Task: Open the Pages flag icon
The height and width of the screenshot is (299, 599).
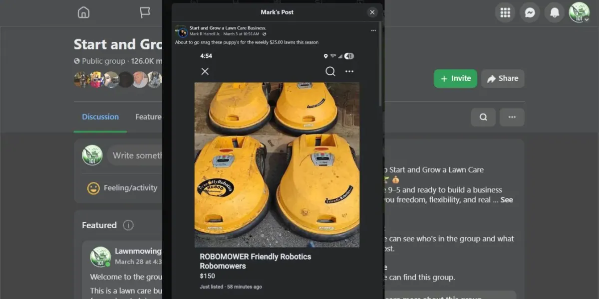Action: pyautogui.click(x=145, y=12)
